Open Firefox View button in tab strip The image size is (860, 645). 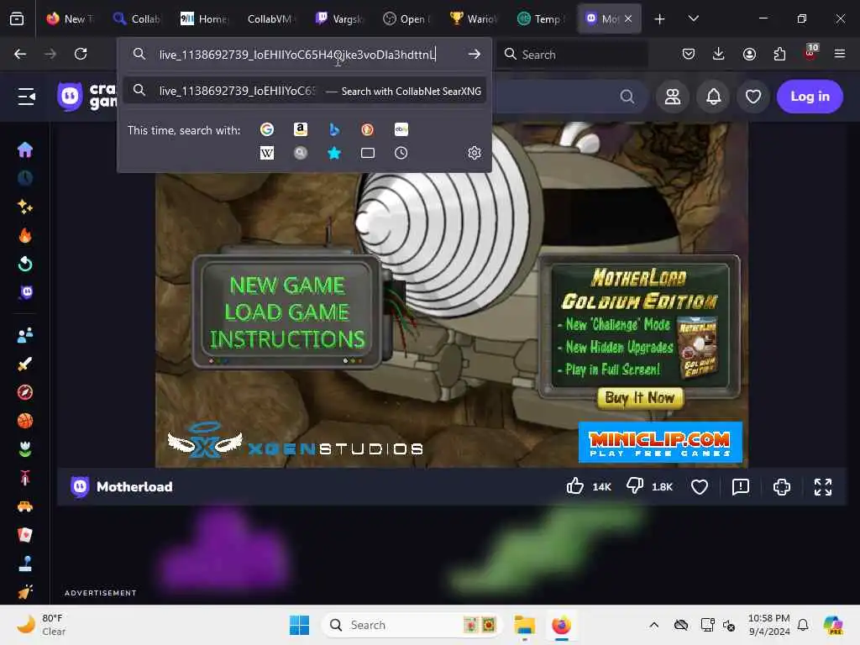coord(17,18)
